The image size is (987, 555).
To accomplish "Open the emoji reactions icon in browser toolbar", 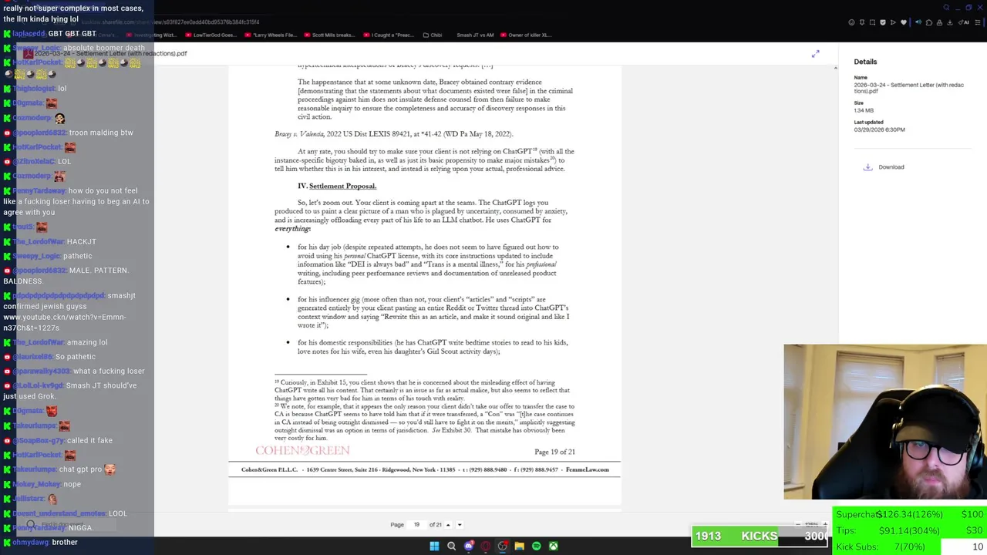I will point(851,22).
